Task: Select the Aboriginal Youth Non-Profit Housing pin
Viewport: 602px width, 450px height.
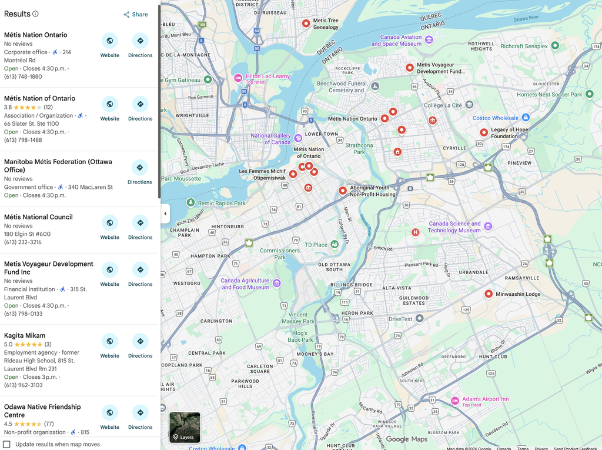Action: point(343,190)
